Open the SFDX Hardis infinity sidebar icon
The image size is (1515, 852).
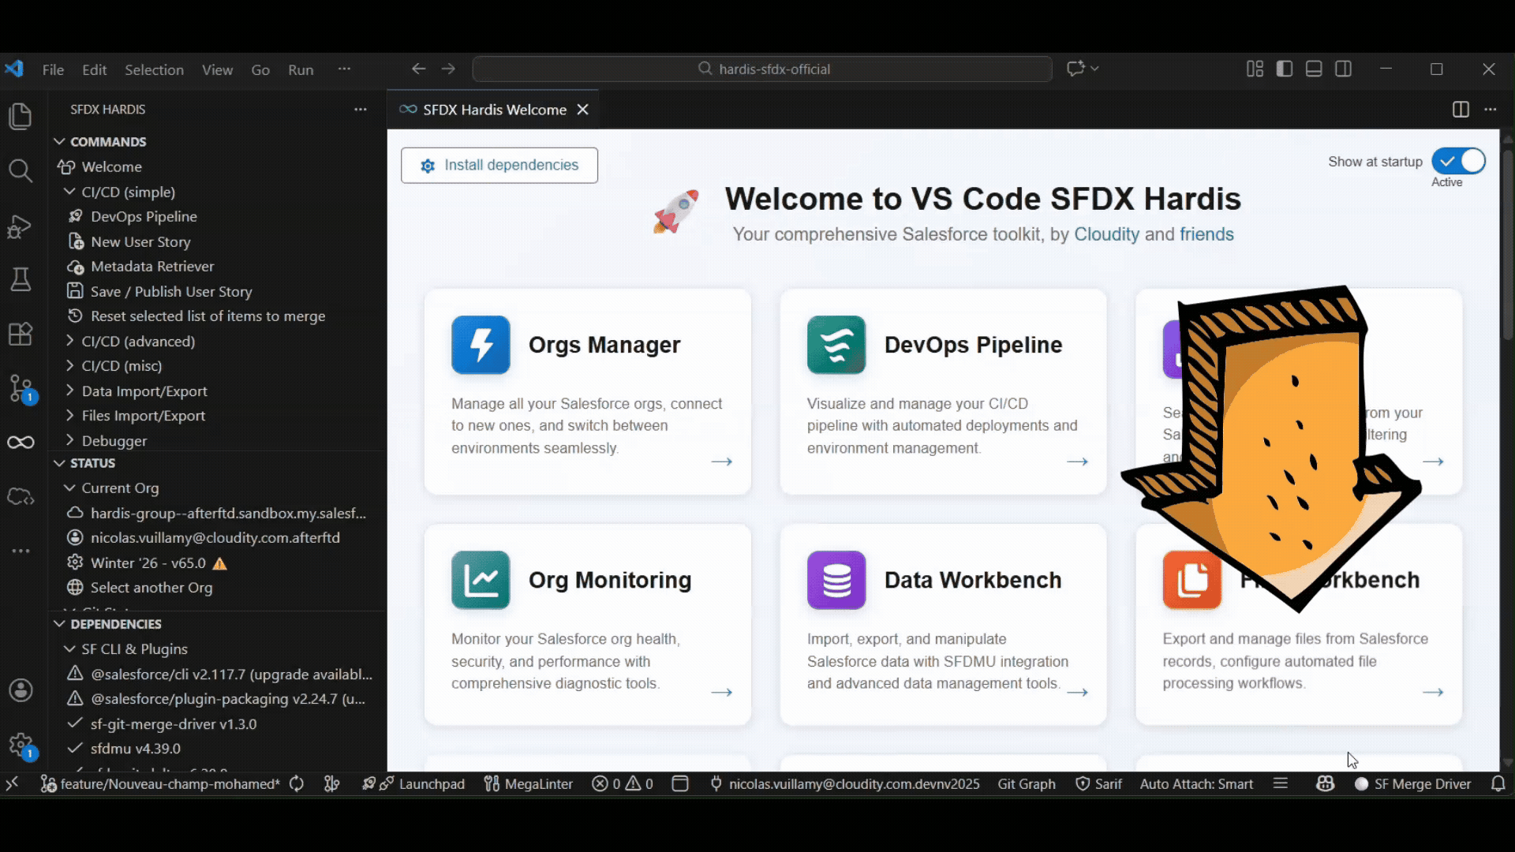point(21,443)
